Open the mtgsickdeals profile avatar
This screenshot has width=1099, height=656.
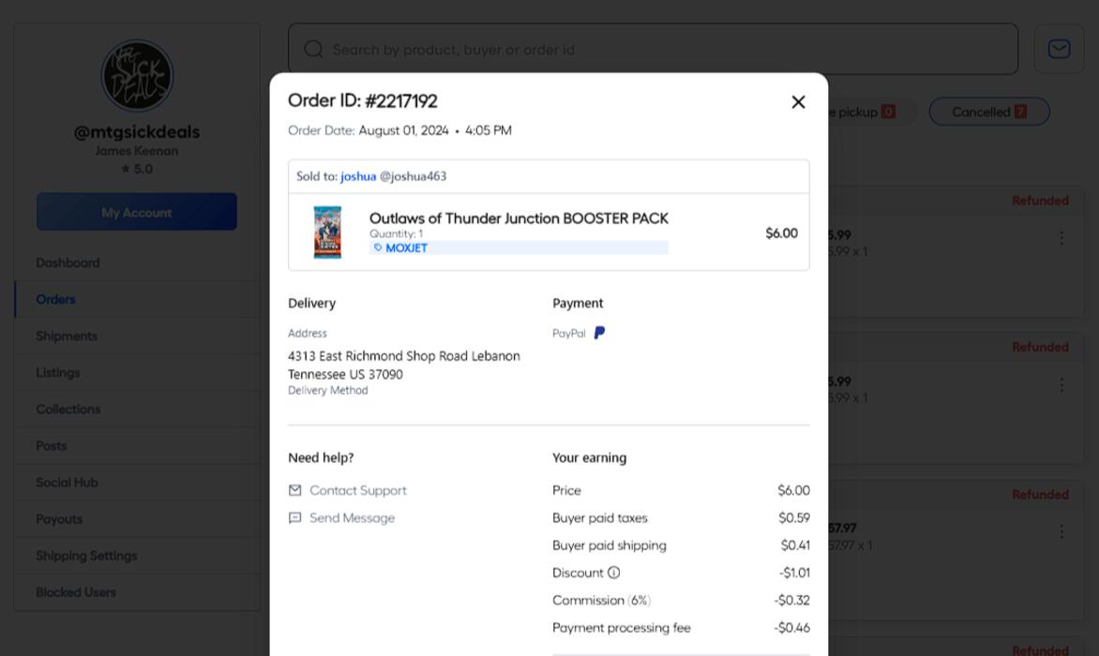click(x=137, y=76)
